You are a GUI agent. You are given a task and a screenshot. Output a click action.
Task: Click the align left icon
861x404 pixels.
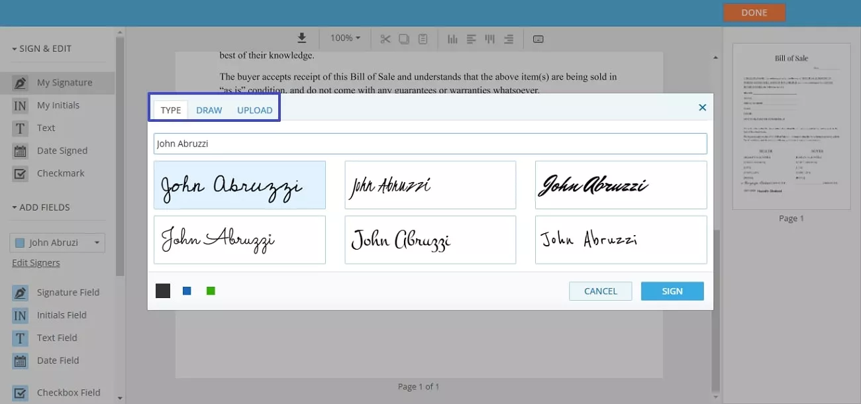tap(471, 38)
